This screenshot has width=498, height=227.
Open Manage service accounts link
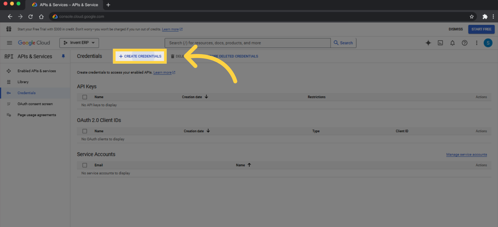click(x=467, y=155)
